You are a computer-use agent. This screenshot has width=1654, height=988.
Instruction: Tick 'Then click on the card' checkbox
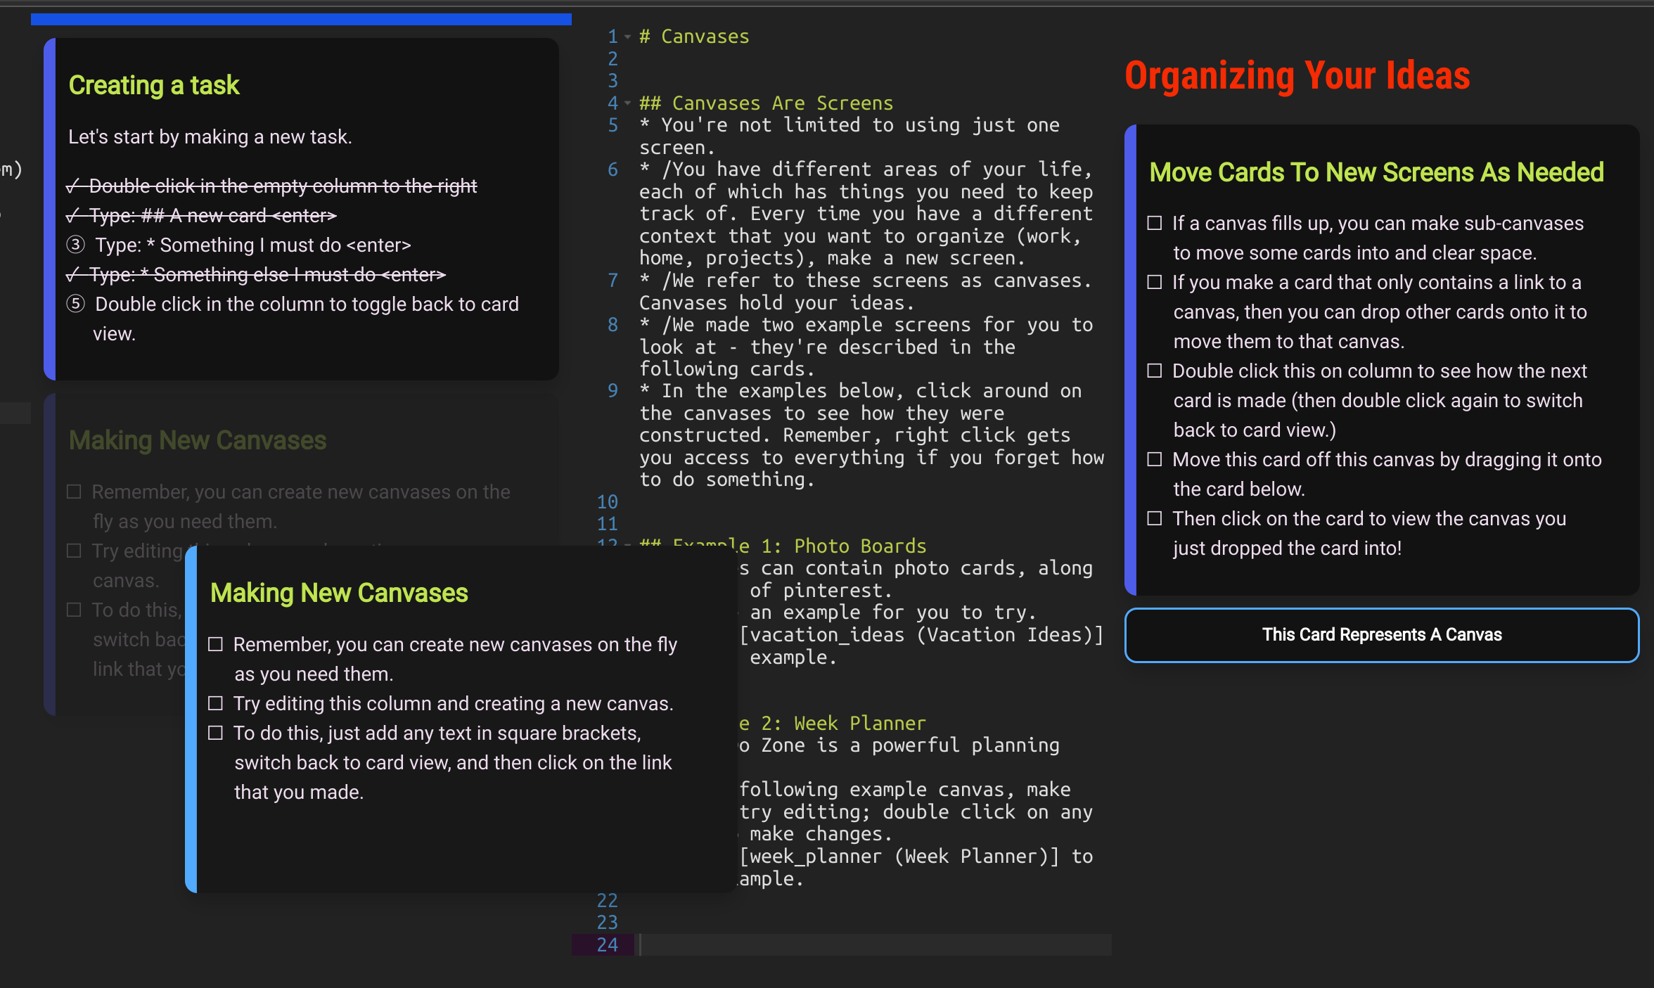(1154, 518)
